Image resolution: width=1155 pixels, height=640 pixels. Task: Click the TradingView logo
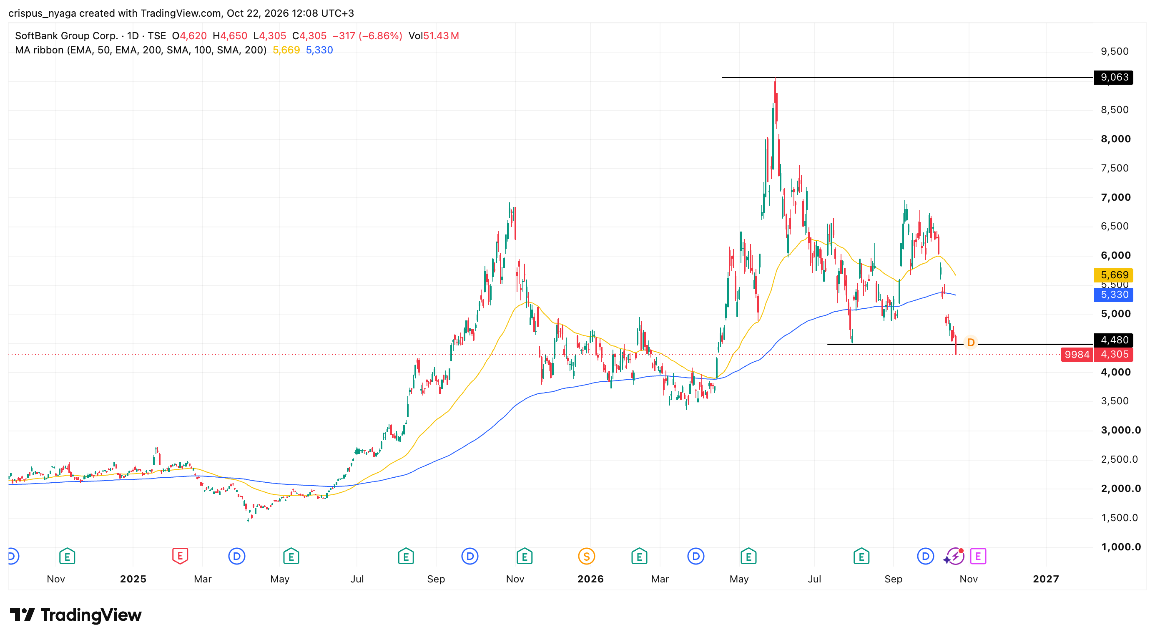[75, 615]
